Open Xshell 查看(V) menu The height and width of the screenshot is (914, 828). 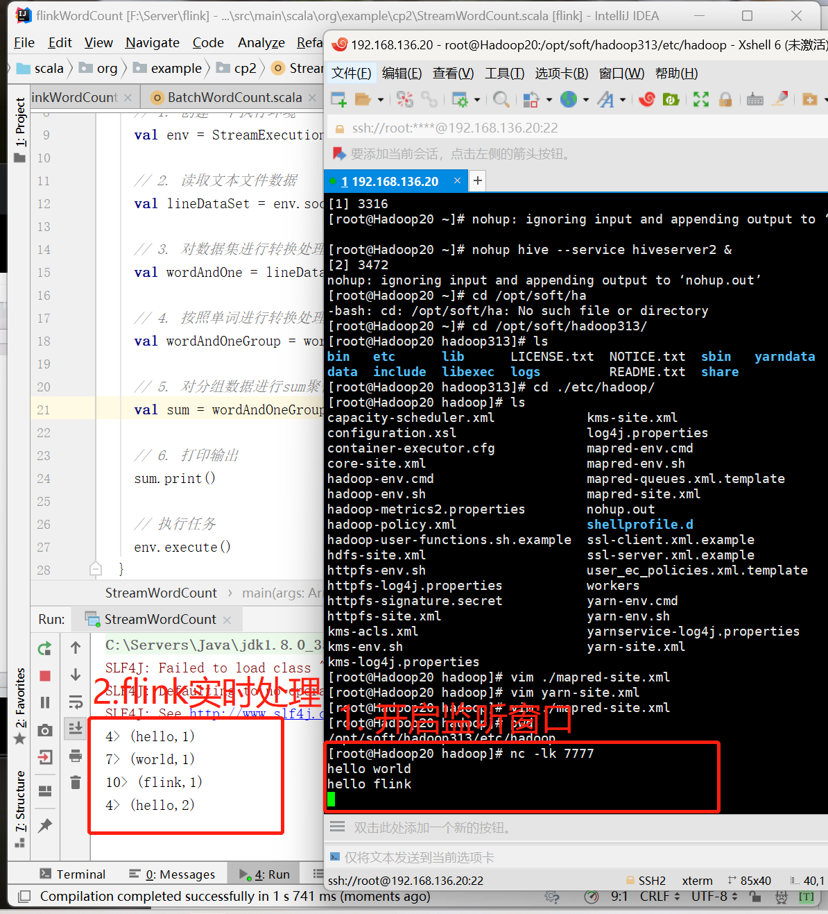click(x=453, y=74)
